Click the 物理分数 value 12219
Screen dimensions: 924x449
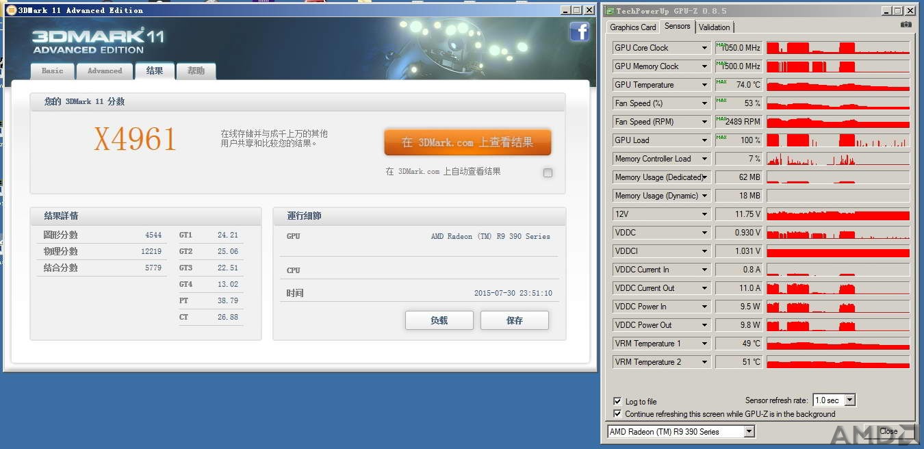pos(151,252)
